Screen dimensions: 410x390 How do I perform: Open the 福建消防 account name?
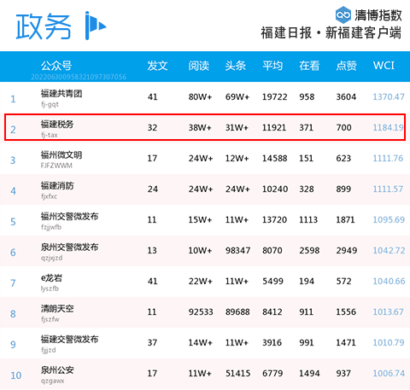tap(57, 185)
